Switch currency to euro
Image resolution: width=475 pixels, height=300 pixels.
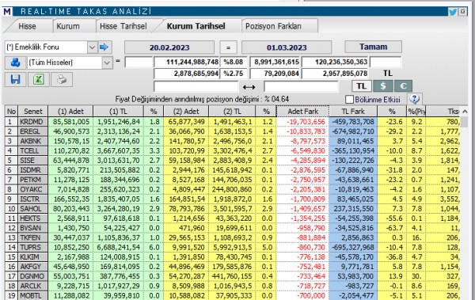[403, 86]
